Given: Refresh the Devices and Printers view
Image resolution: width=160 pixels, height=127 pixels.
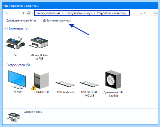Looking at the screenshot, I should tap(145, 13).
